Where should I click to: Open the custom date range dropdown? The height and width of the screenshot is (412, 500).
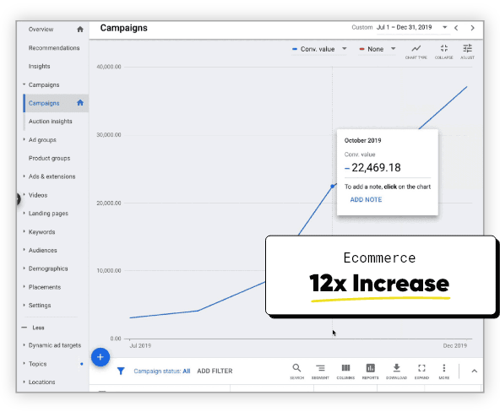[x=412, y=27]
